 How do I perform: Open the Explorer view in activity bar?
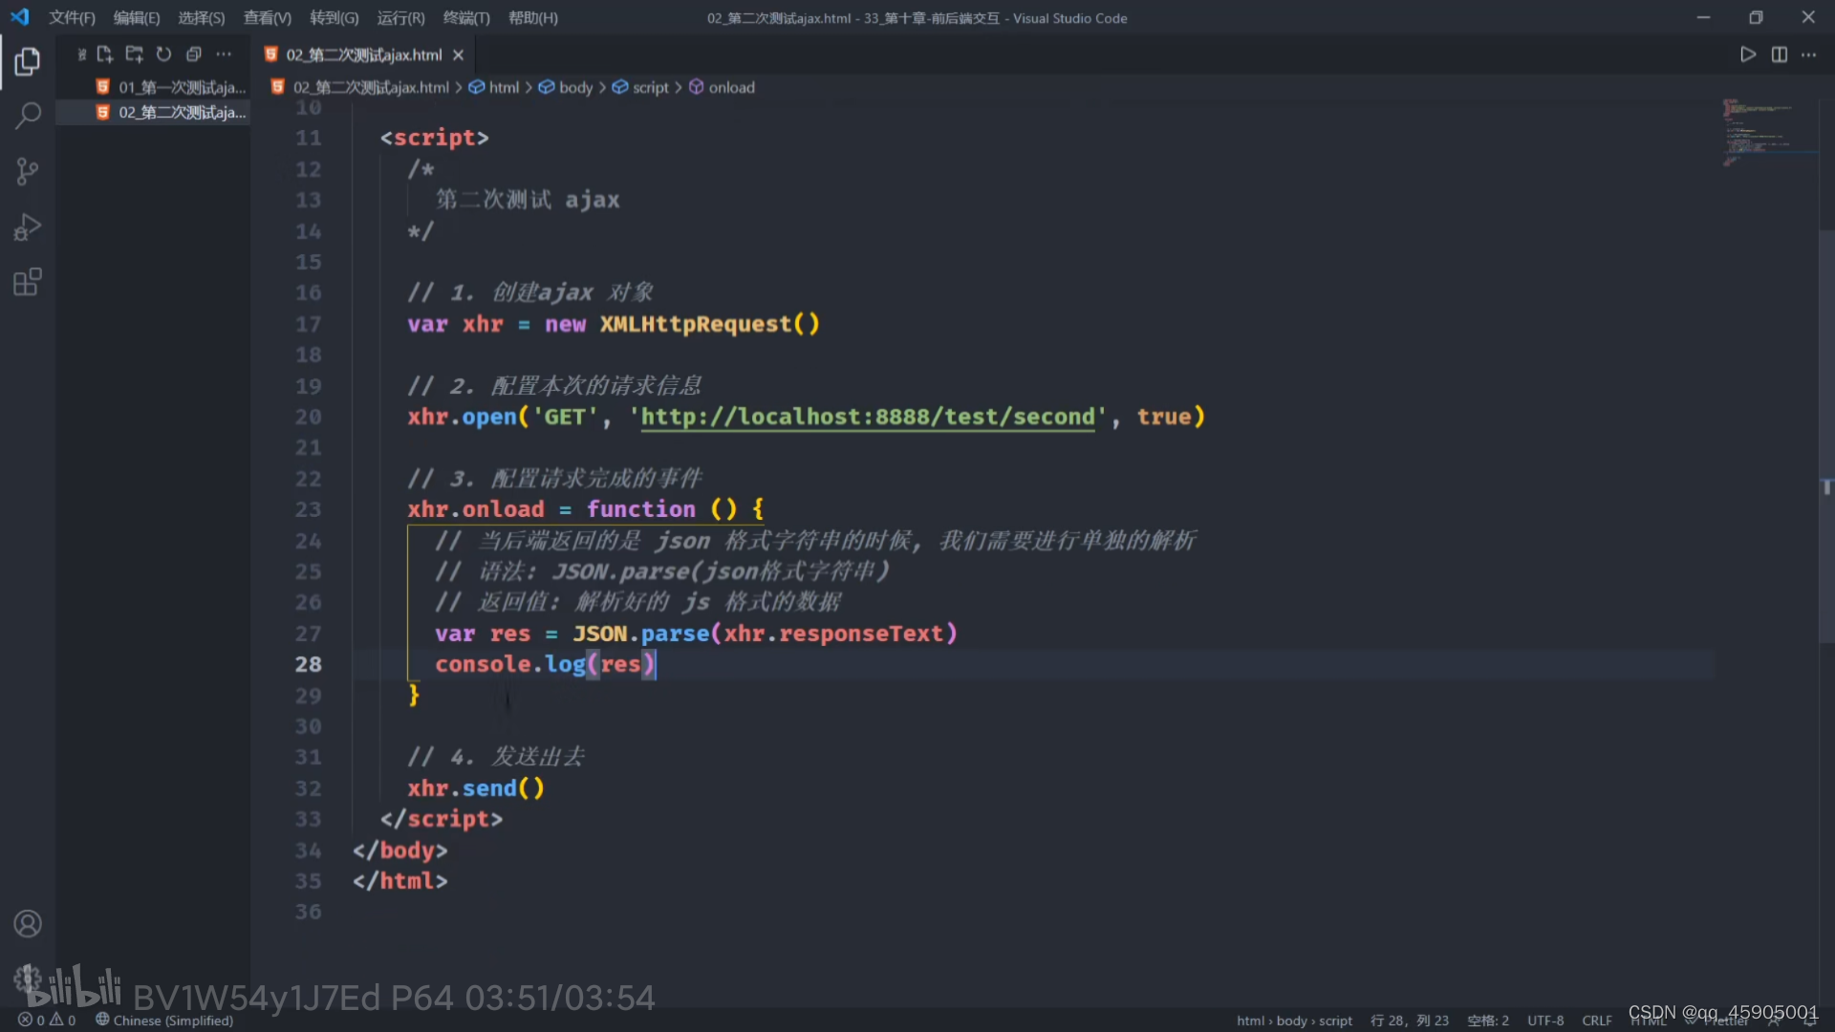point(27,62)
